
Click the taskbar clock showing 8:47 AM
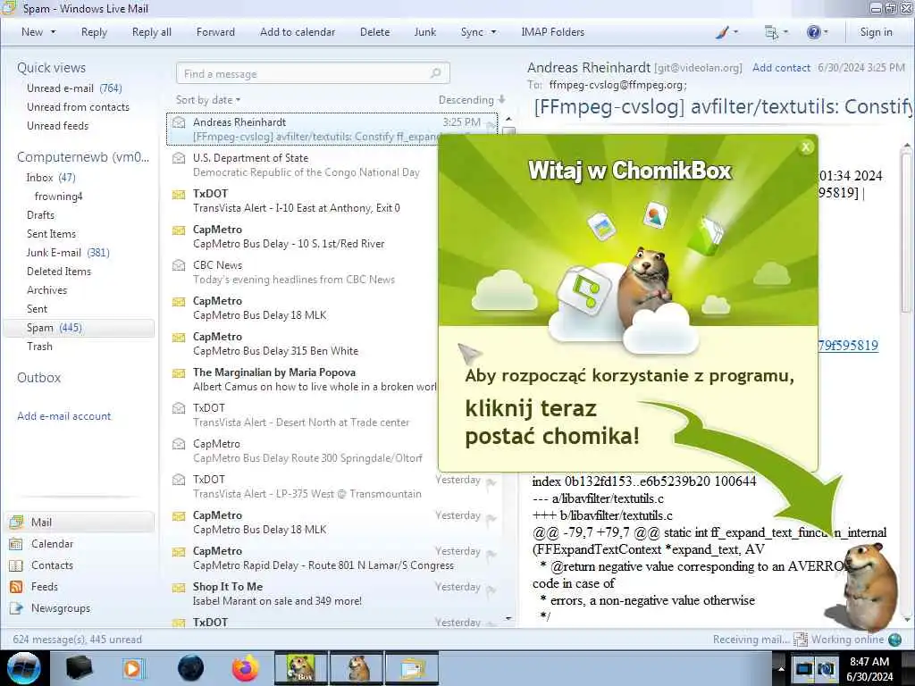869,669
